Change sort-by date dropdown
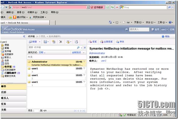The height and width of the screenshot is (119, 178). coord(42,52)
